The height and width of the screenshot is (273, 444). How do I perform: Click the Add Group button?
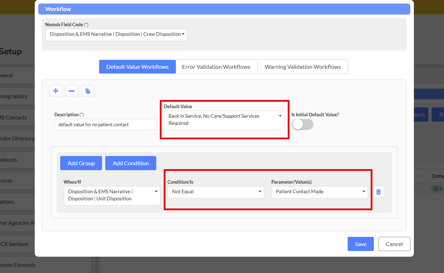pyautogui.click(x=81, y=163)
